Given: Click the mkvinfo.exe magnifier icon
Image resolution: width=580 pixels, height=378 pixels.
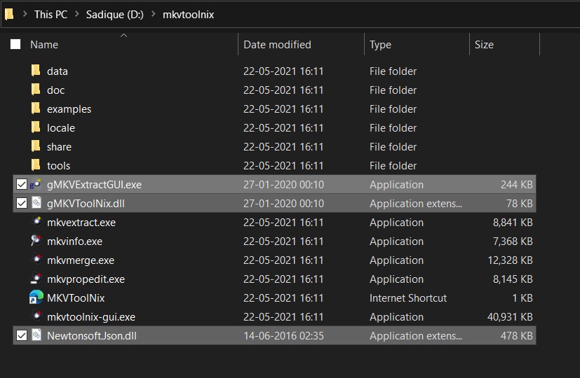Looking at the screenshot, I should (36, 240).
